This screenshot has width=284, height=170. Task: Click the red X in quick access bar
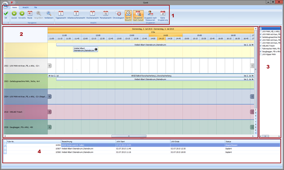[x=12, y=2]
